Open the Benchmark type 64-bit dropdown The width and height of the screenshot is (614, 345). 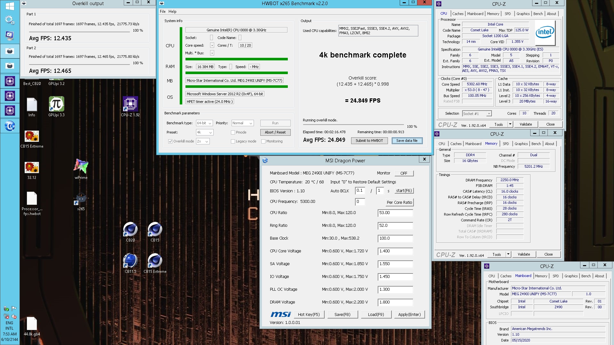click(204, 123)
